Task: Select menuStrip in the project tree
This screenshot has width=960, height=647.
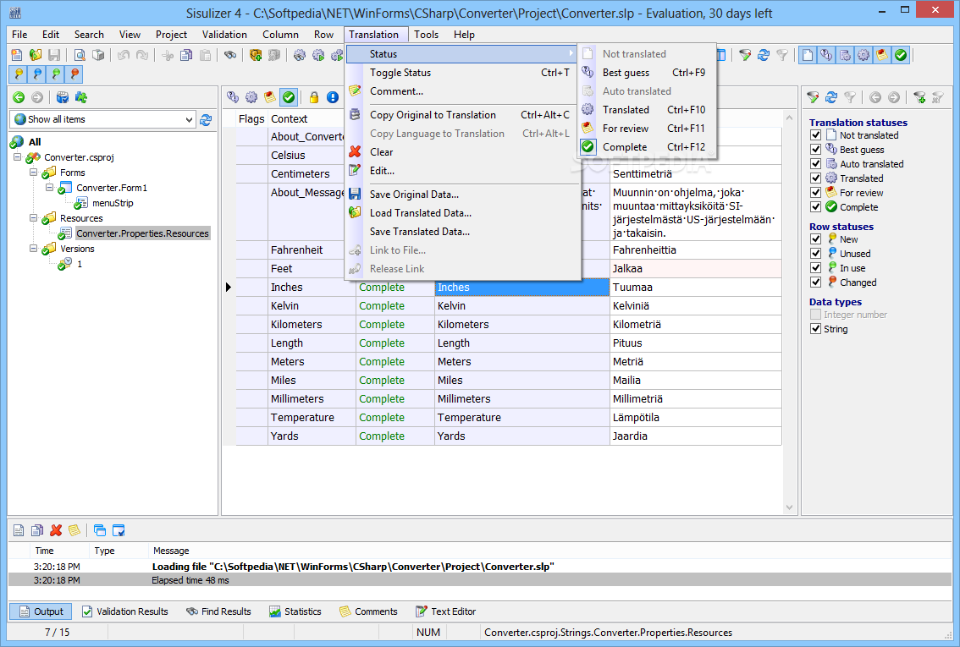Action: (113, 203)
